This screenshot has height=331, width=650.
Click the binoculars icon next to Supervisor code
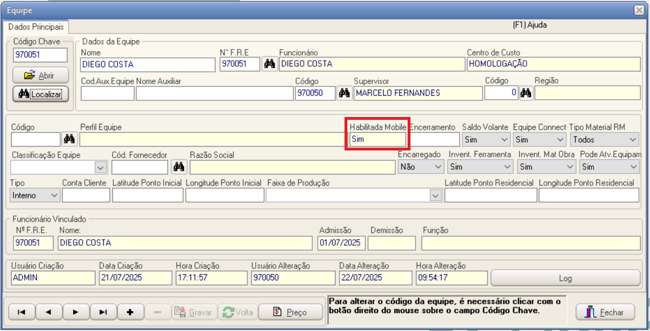coord(345,93)
